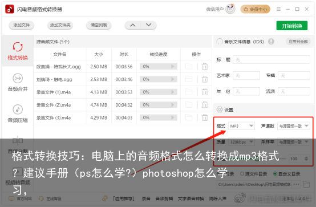The width and height of the screenshot is (316, 207).
Task: Delete the 刘瑞琦 - 触电.ogg file
Action: coord(205,79)
